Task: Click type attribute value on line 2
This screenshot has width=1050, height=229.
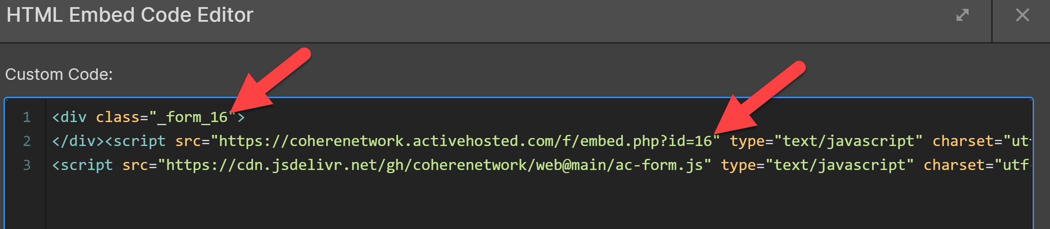Action: point(848,141)
